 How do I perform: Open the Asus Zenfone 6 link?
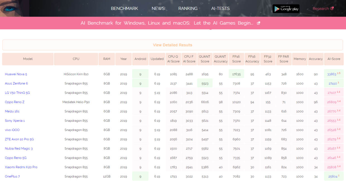(16, 83)
